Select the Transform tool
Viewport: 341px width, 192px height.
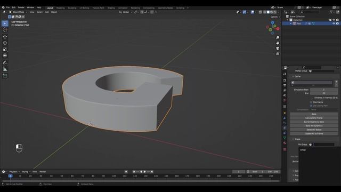coord(5,55)
